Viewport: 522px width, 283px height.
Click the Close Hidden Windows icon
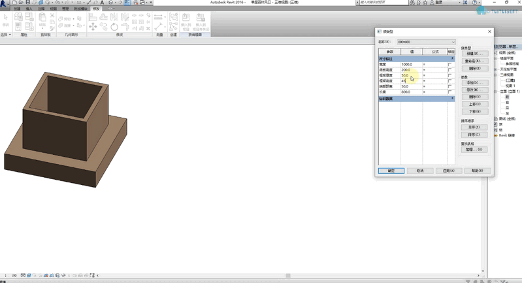pyautogui.click(x=136, y=3)
